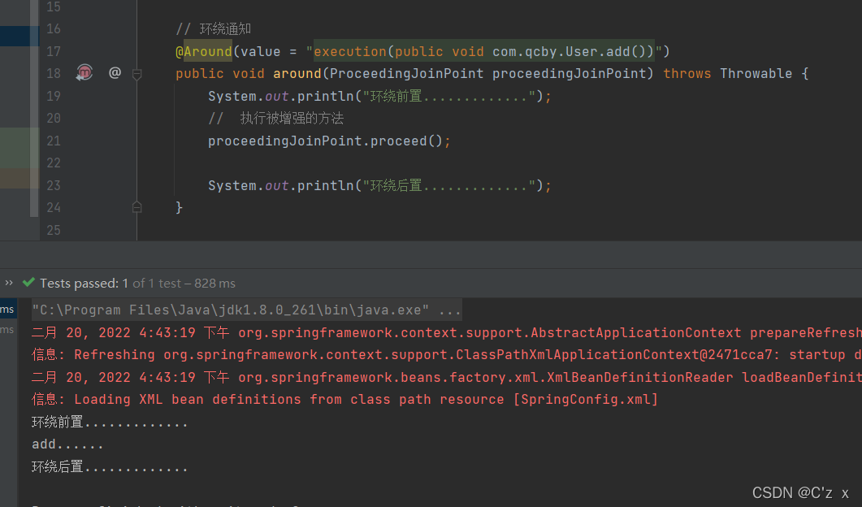This screenshot has height=507, width=862.
Task: Click the Throwable exception type
Action: tap(756, 74)
